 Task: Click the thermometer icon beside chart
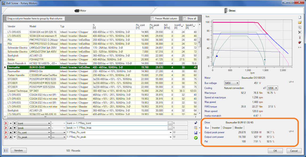[300, 37]
